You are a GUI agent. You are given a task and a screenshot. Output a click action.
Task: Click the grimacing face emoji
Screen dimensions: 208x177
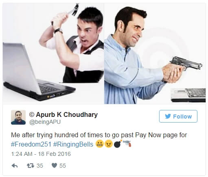click(100, 144)
